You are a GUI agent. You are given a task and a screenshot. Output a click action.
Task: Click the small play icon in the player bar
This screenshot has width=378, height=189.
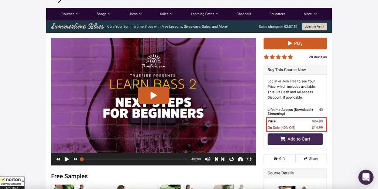[x=67, y=159]
